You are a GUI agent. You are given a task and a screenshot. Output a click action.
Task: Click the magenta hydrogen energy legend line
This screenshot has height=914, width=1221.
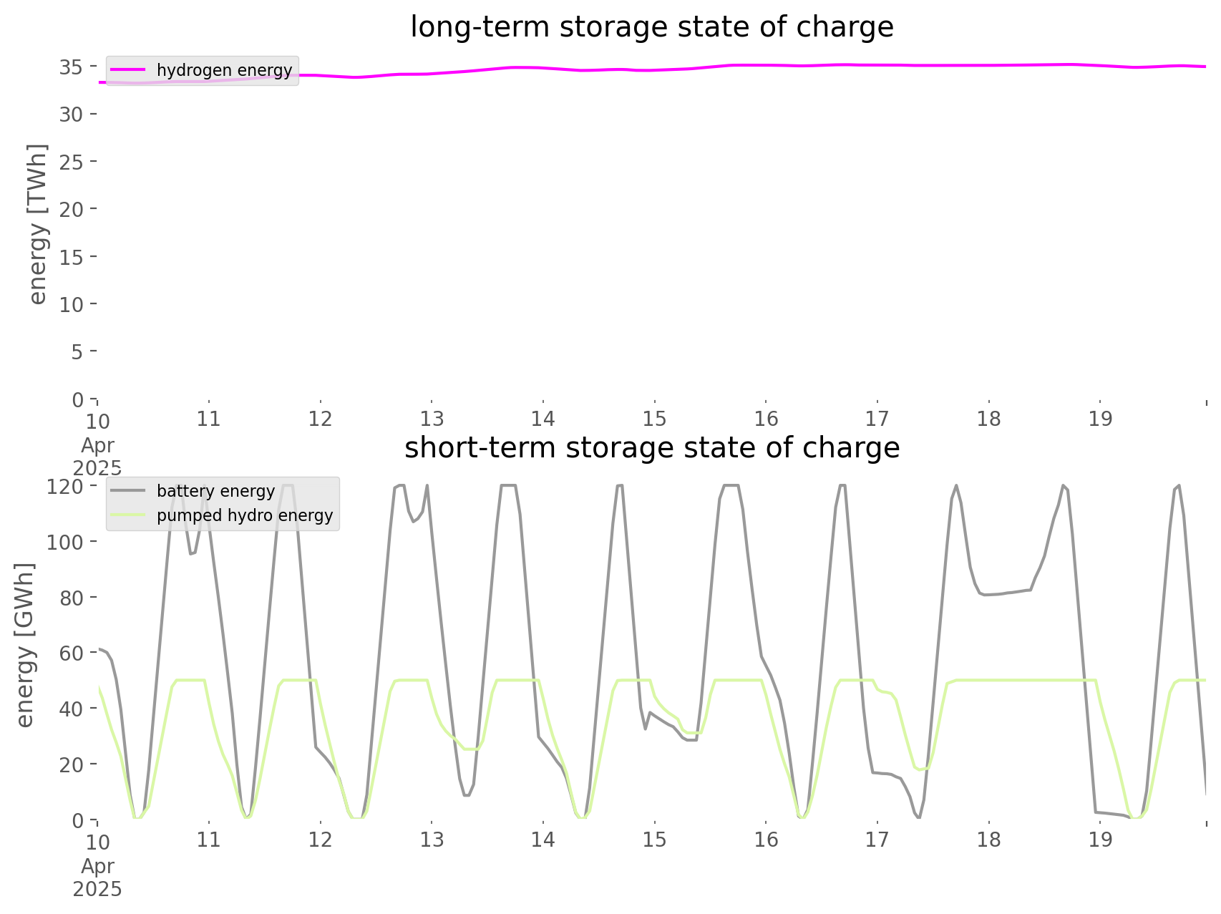tap(129, 70)
